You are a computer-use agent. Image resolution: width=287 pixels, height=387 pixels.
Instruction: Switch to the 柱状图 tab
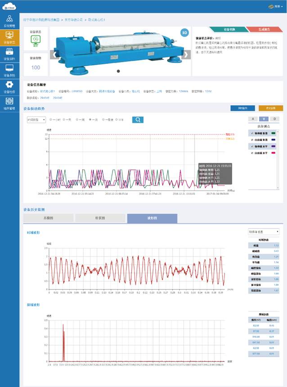click(100, 218)
